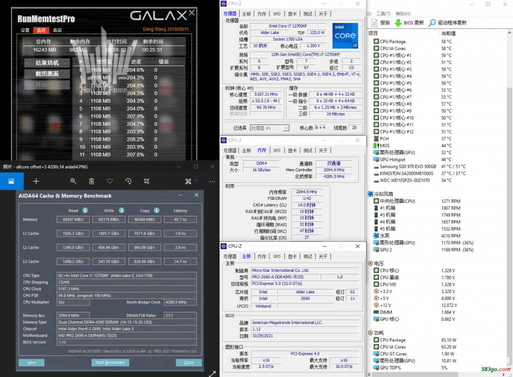
Task: Click the magnifier zoom icon in Photos
Action: coord(73,181)
